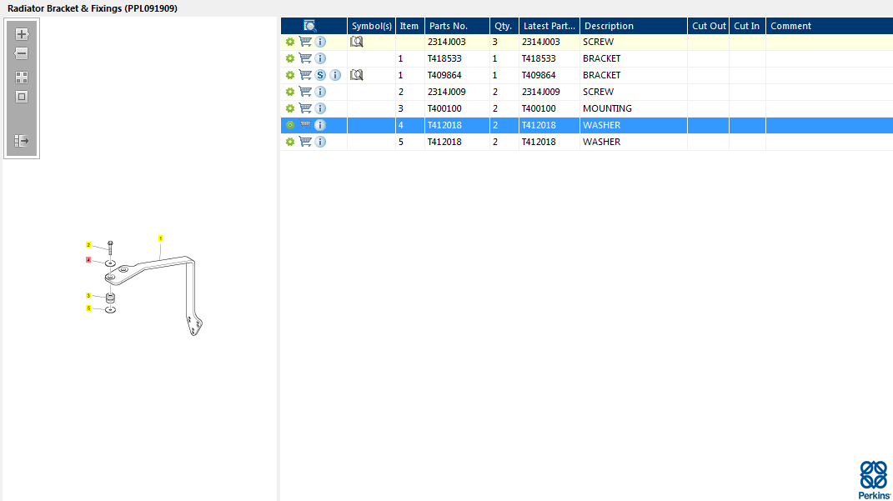Select parts number T418533 cell

pos(457,58)
